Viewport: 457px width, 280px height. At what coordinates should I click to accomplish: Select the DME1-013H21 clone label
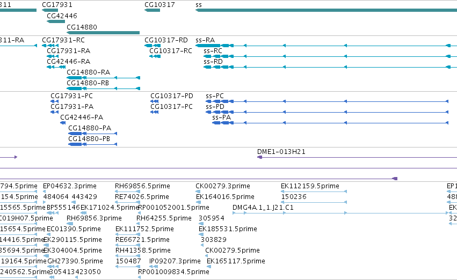click(x=281, y=152)
